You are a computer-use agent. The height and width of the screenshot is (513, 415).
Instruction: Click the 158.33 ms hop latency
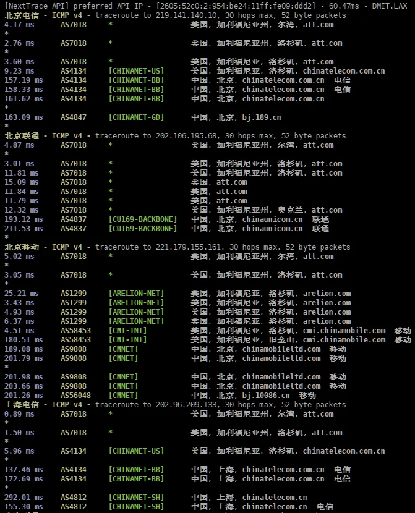click(x=24, y=90)
